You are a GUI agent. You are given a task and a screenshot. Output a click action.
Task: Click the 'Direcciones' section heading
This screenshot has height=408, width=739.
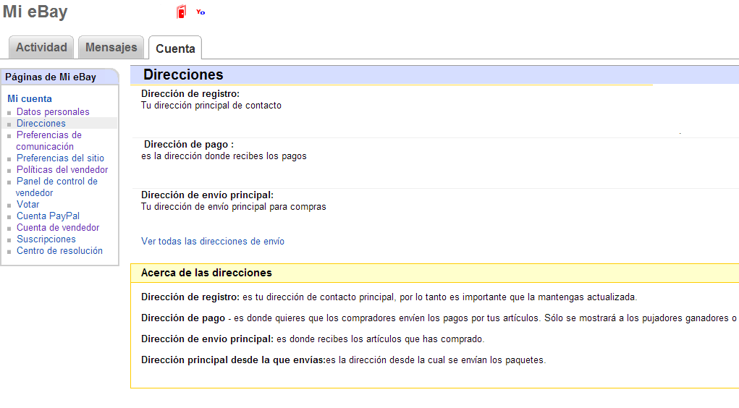[183, 75]
